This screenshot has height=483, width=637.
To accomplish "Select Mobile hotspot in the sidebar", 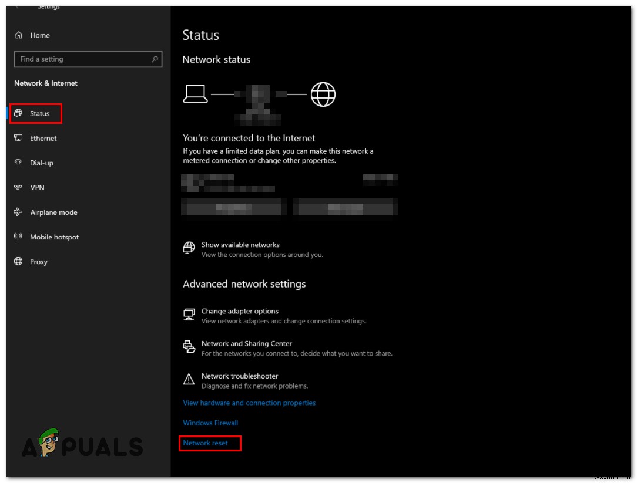I will point(54,237).
